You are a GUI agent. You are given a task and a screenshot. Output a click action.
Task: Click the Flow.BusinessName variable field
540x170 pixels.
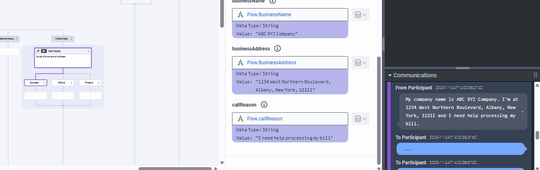coord(290,15)
